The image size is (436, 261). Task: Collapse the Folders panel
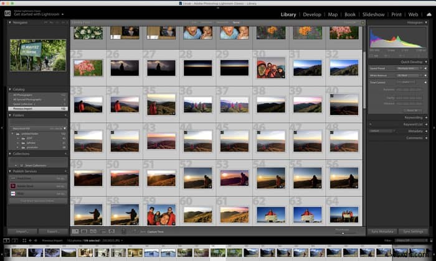(10, 115)
